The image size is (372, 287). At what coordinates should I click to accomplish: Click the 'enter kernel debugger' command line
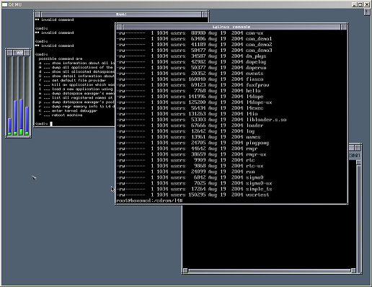(68, 111)
